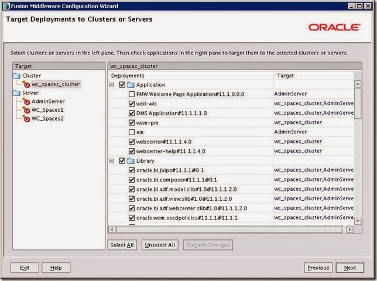Click the Deployments column header
The height and width of the screenshot is (281, 377).
coord(191,76)
